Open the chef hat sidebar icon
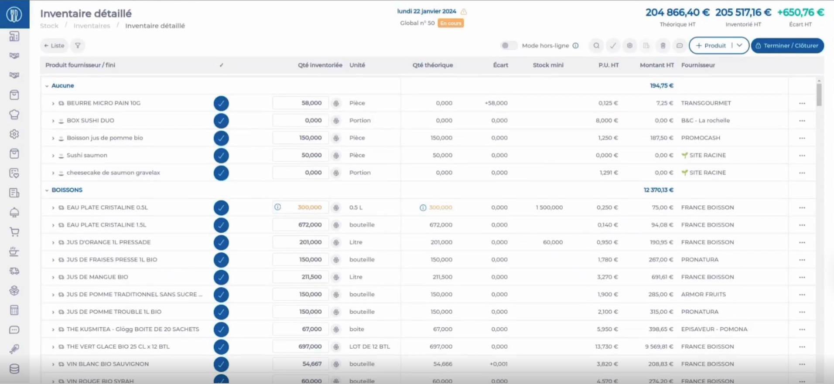The height and width of the screenshot is (384, 834). click(x=14, y=115)
